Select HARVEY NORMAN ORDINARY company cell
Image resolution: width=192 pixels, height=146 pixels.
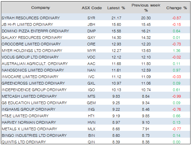[x=29, y=123]
